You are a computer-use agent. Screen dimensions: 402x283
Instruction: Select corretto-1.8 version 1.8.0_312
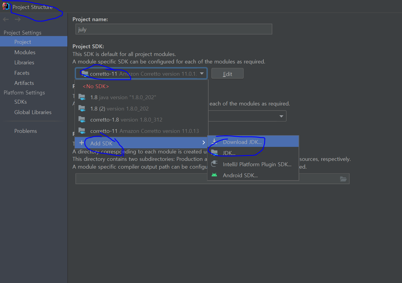pos(141,120)
